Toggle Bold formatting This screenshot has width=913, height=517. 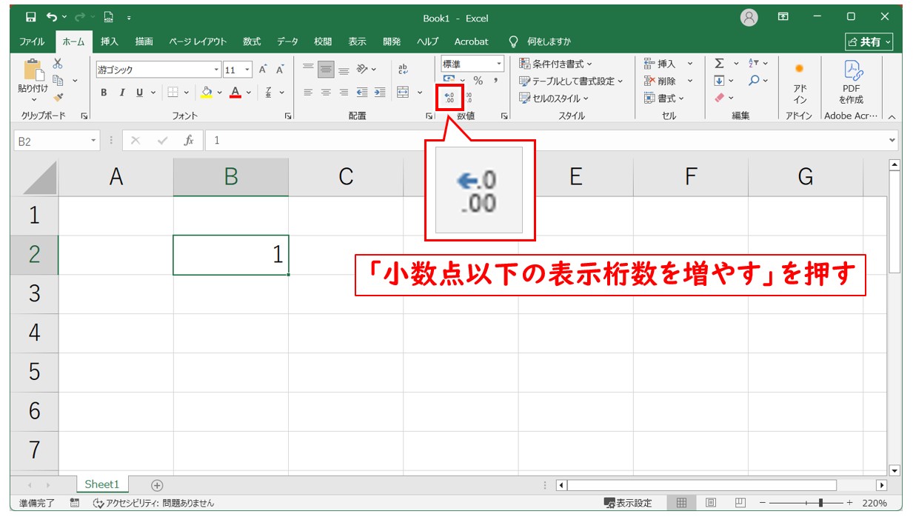pyautogui.click(x=104, y=93)
